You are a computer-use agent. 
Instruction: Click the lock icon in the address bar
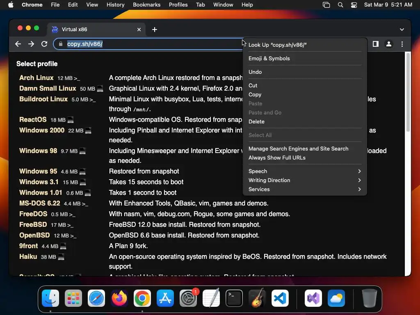pyautogui.click(x=61, y=44)
